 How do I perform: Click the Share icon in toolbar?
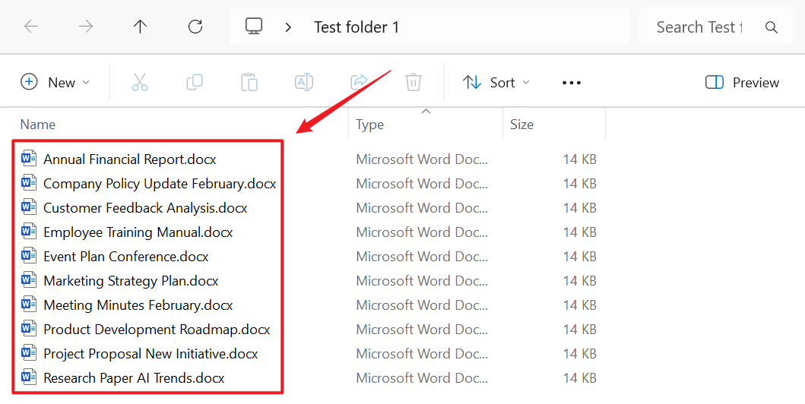[x=359, y=82]
